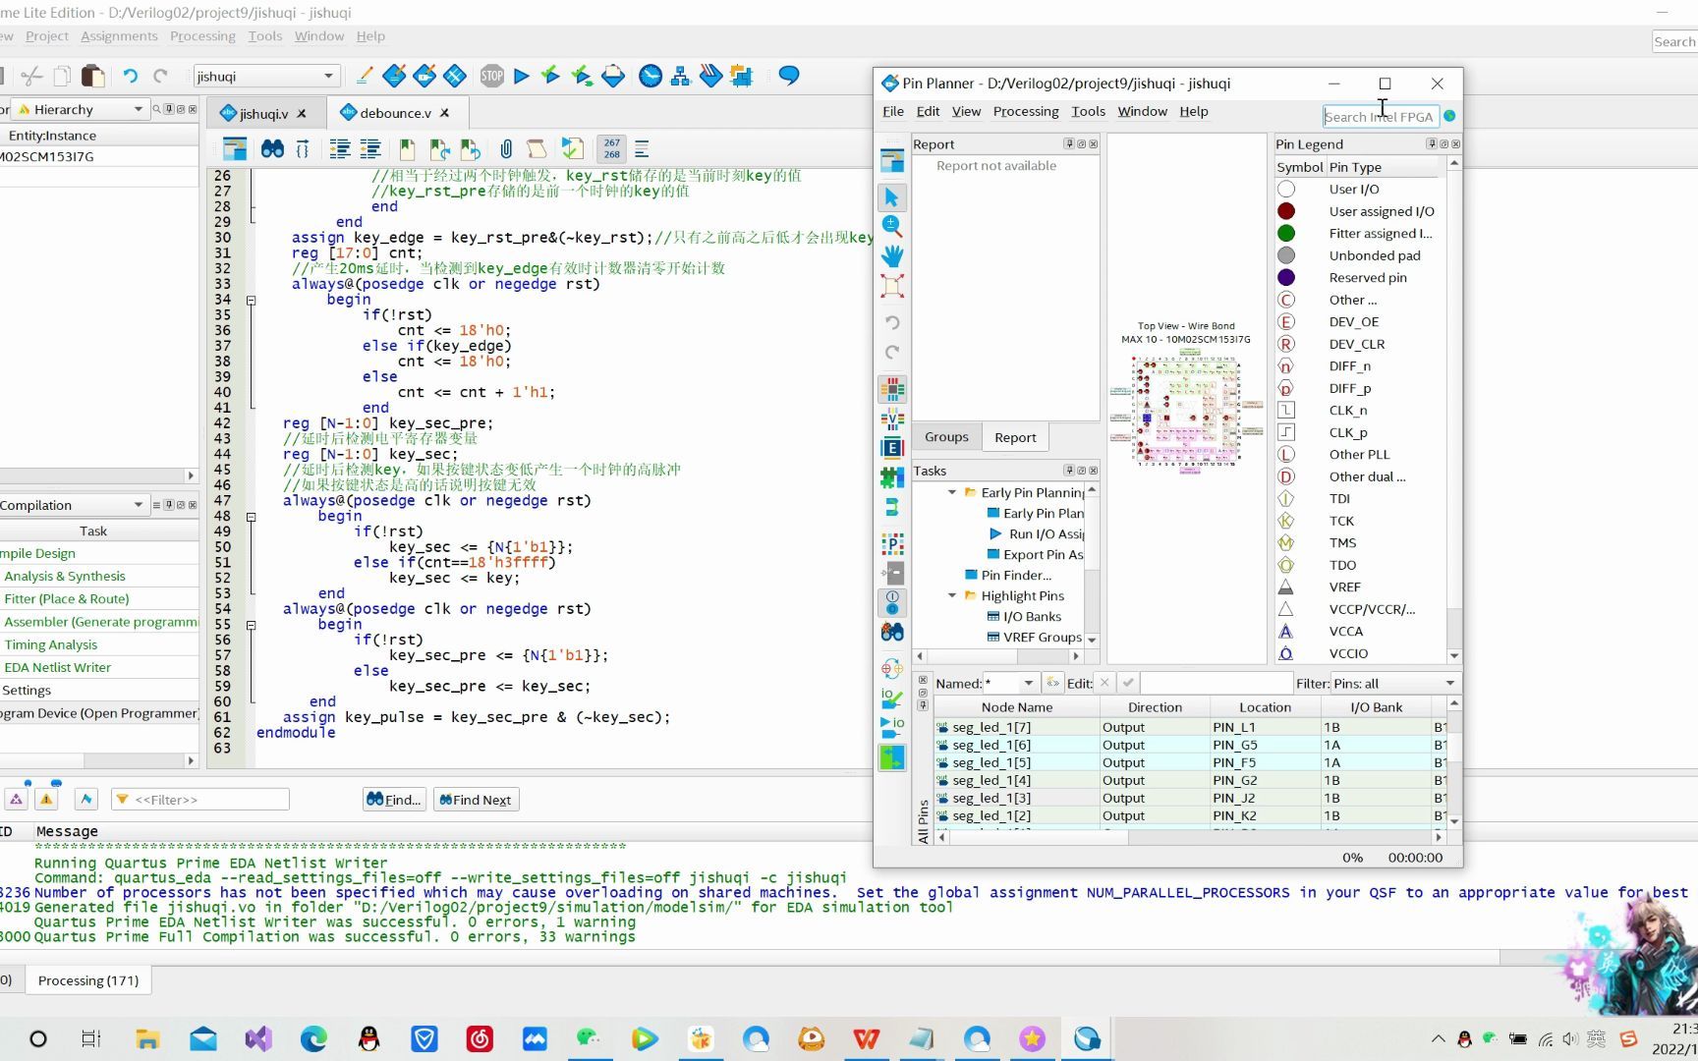The width and height of the screenshot is (1698, 1061).
Task: Open the Processing menu in Pin Planner
Action: [x=1025, y=112]
